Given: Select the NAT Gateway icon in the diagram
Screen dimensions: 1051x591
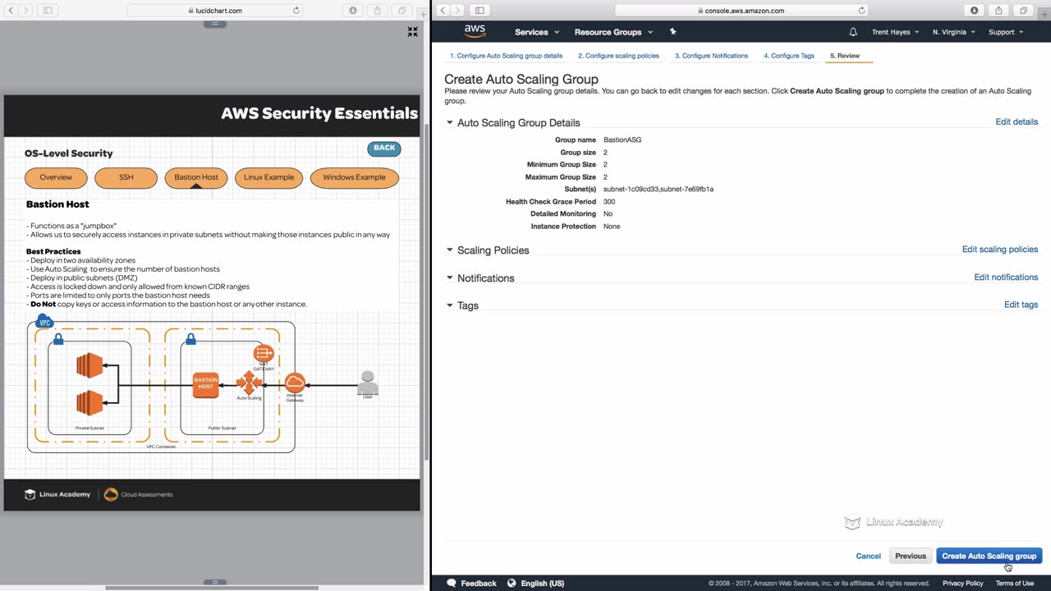Looking at the screenshot, I should point(264,354).
